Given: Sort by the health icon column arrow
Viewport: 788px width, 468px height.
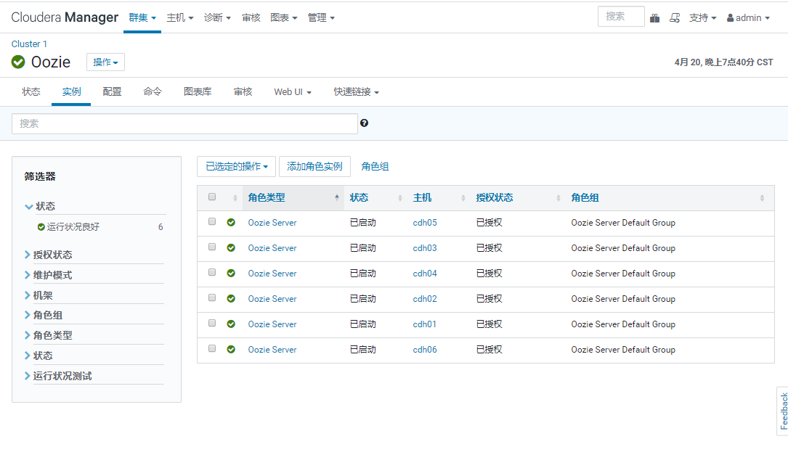Looking at the screenshot, I should 235,198.
